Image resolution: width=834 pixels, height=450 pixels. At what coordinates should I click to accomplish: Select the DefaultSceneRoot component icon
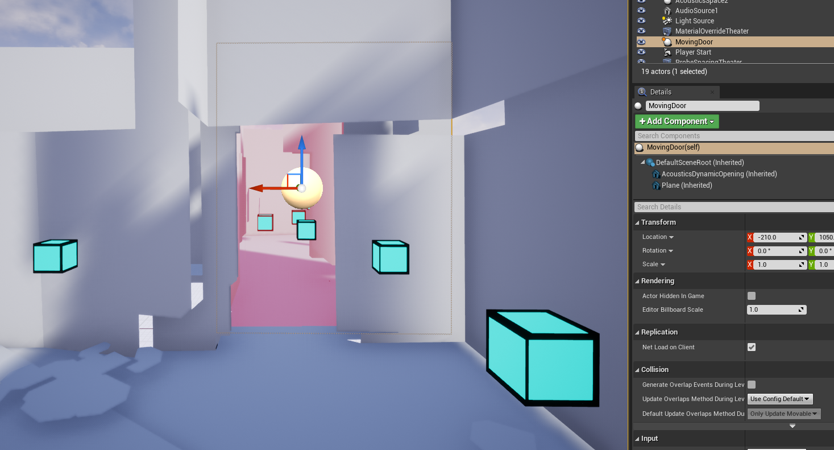[650, 163]
